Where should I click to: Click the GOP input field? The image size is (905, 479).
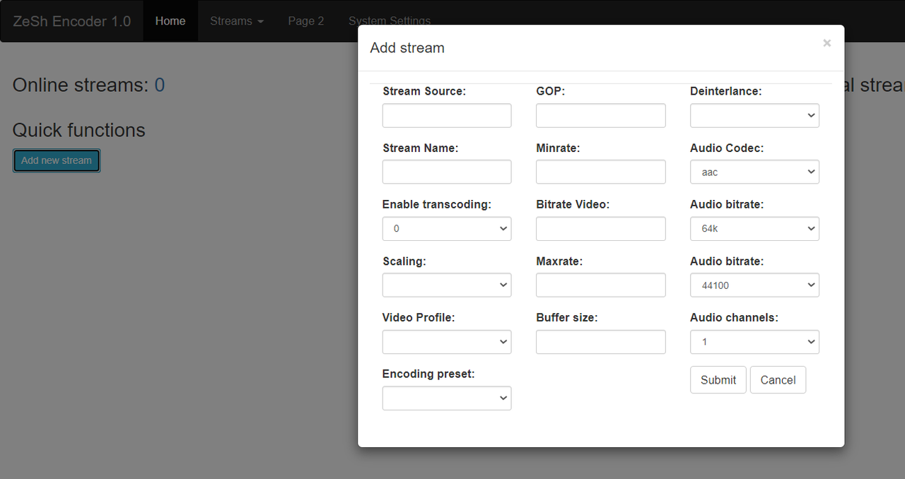click(600, 116)
